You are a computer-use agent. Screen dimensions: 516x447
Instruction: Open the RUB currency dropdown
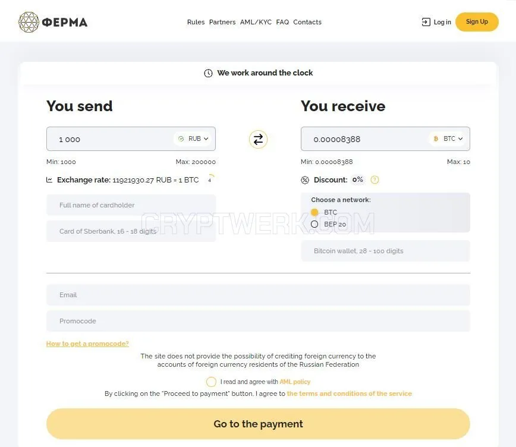click(194, 139)
